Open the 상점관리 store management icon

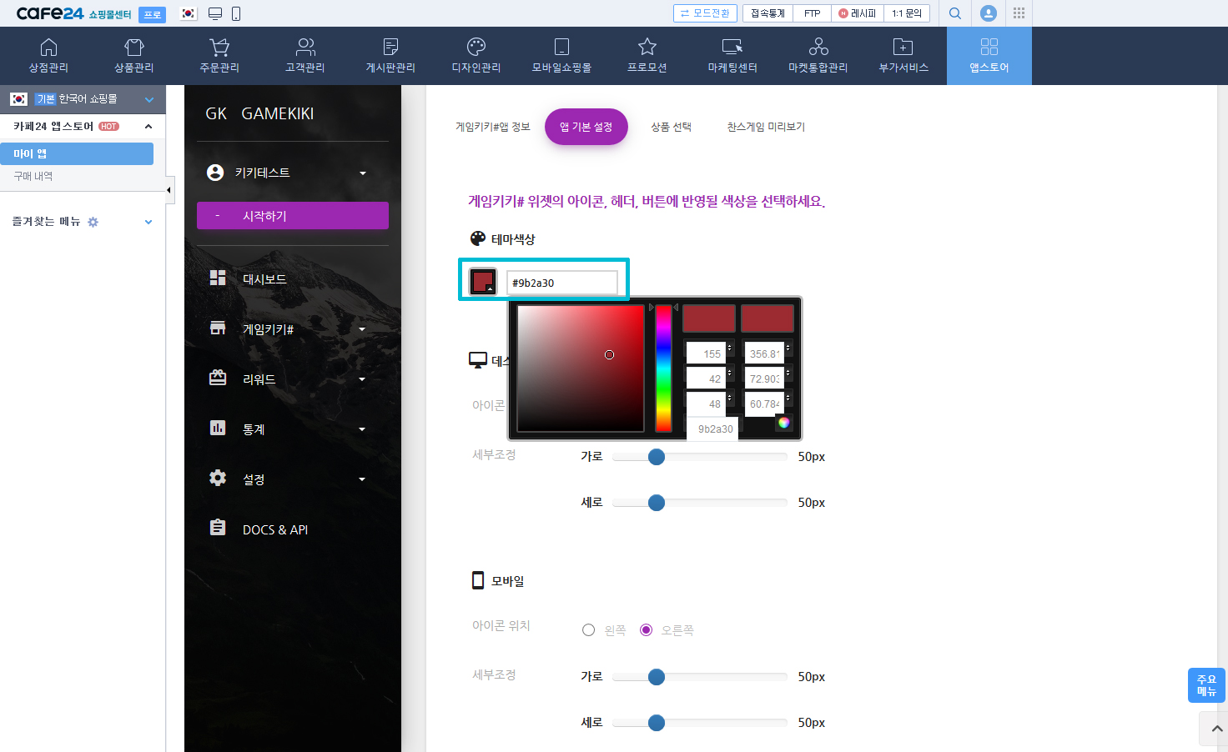(48, 48)
